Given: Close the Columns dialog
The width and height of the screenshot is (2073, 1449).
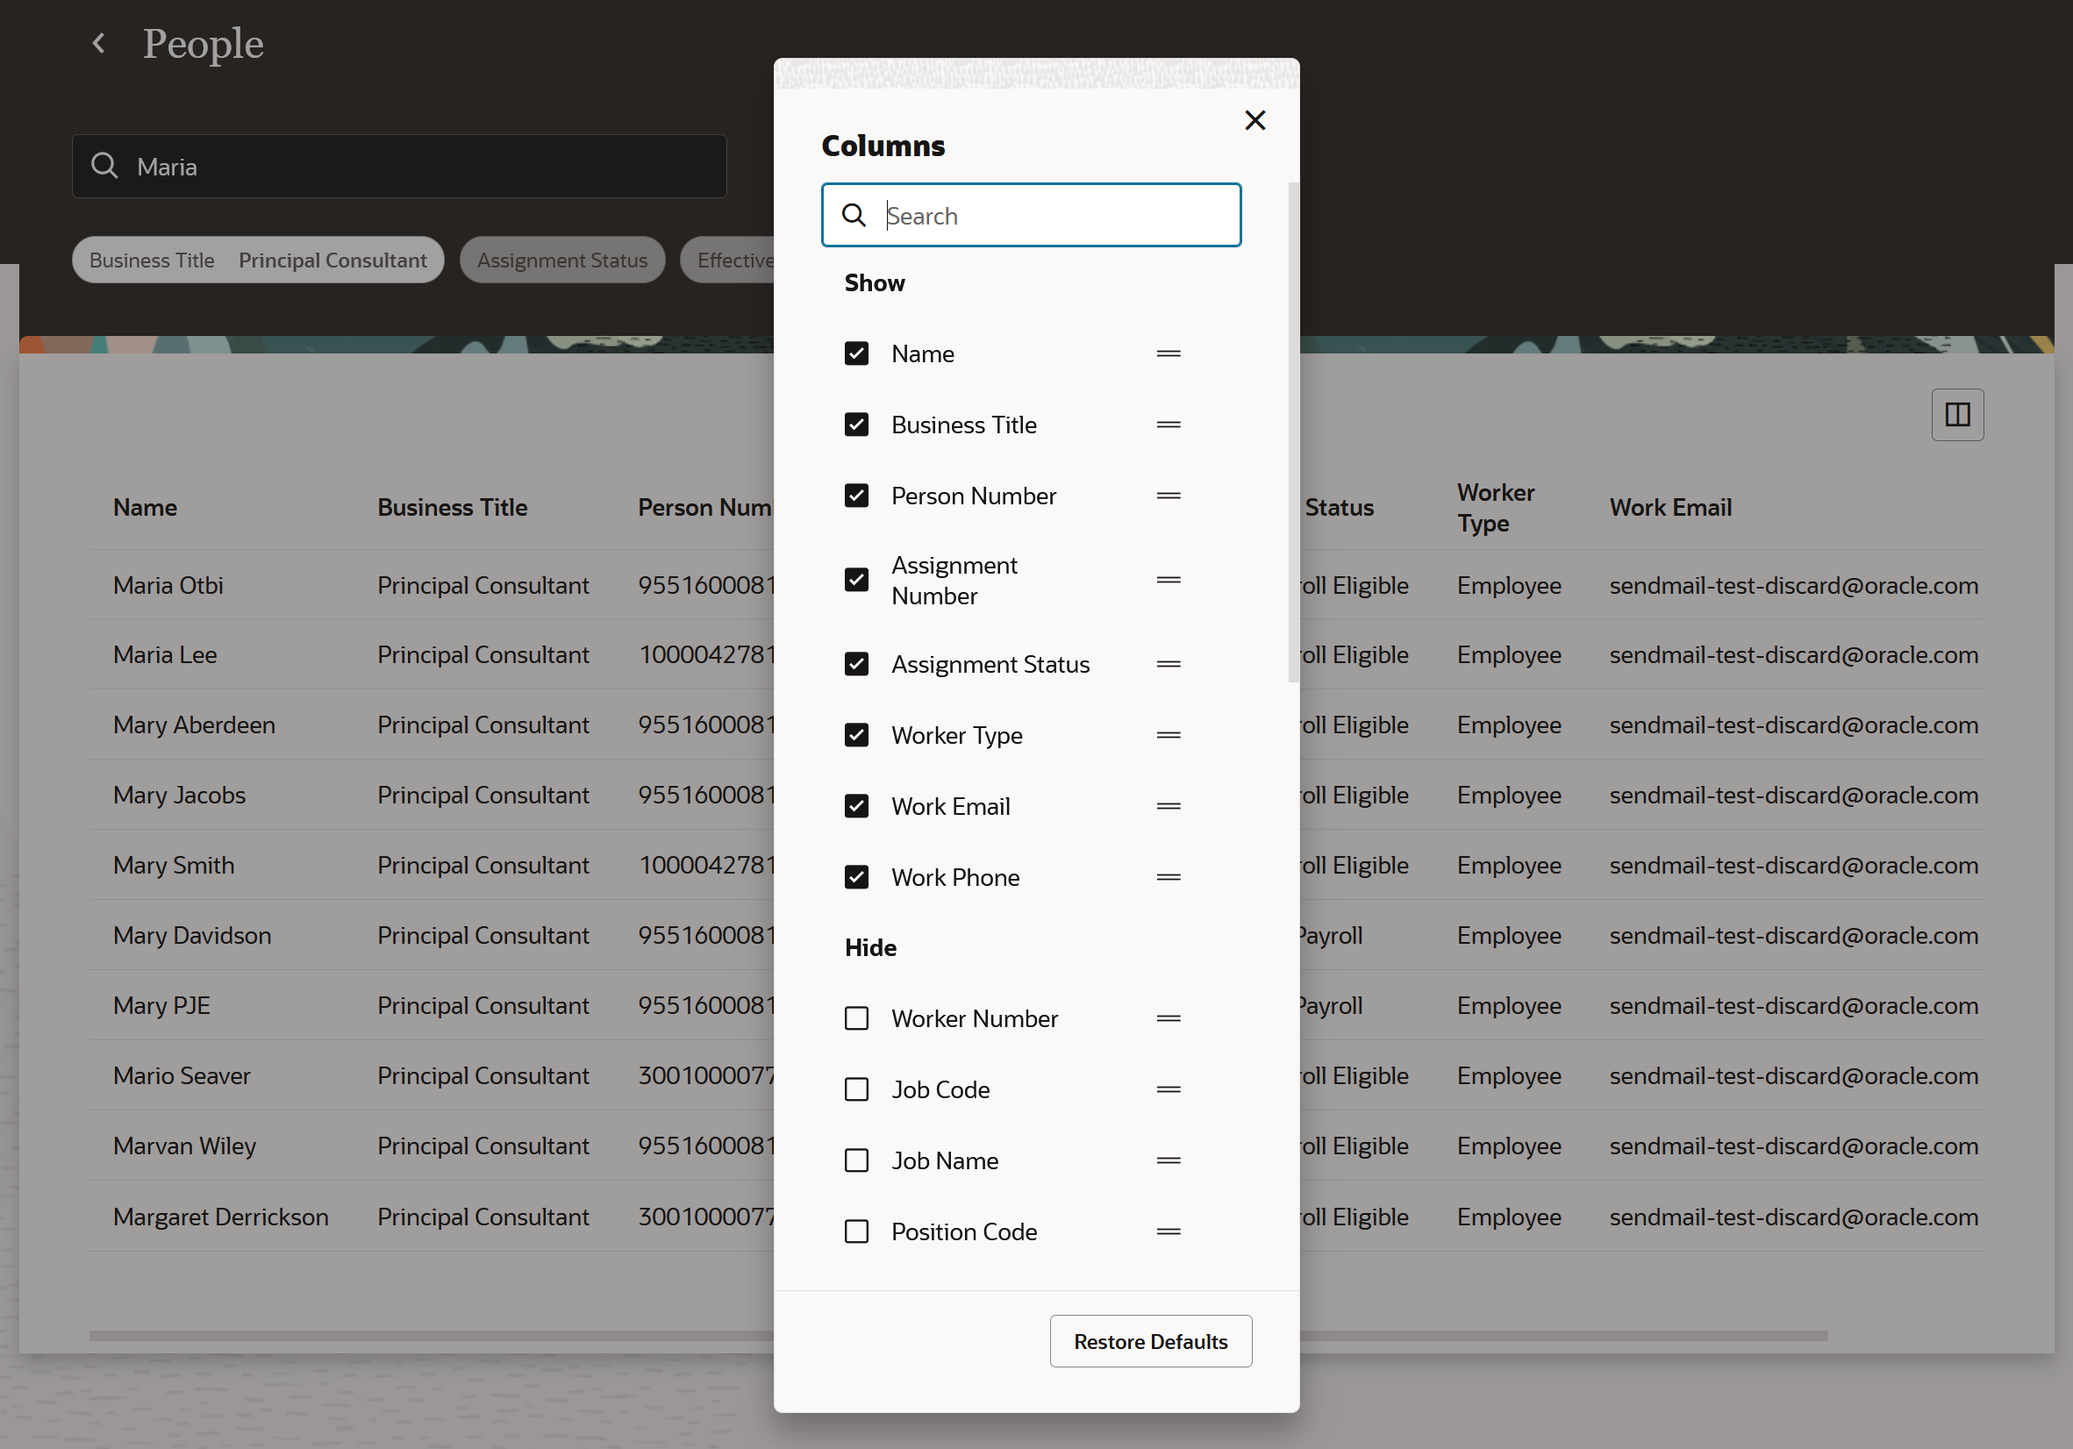Looking at the screenshot, I should coord(1255,120).
